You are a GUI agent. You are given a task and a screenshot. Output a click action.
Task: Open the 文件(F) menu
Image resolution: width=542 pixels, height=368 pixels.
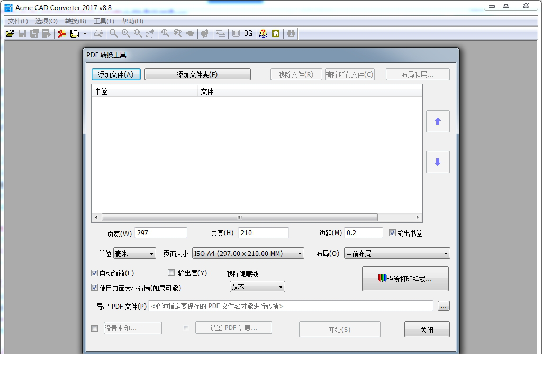point(17,21)
